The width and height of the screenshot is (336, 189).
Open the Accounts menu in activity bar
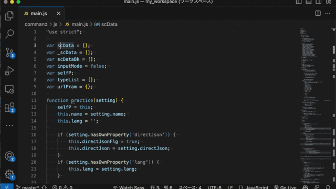point(9,156)
